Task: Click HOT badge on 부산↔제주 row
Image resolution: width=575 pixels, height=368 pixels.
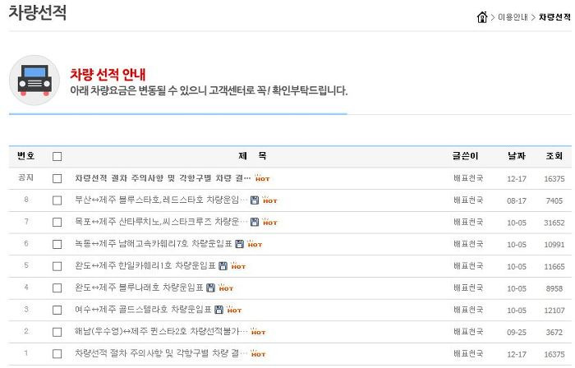Action: tap(270, 200)
